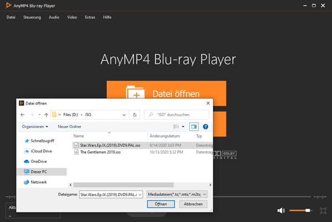Open the view options dropdown arrow
Image resolution: width=332 pixels, height=222 pixels.
pyautogui.click(x=183, y=126)
